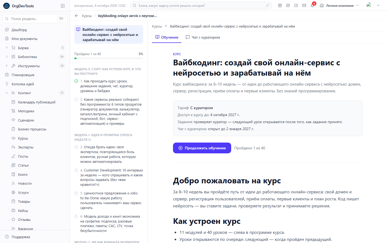388x243 pixels.
Task: Switch to the Чат с куратором tab
Action: (203, 37)
